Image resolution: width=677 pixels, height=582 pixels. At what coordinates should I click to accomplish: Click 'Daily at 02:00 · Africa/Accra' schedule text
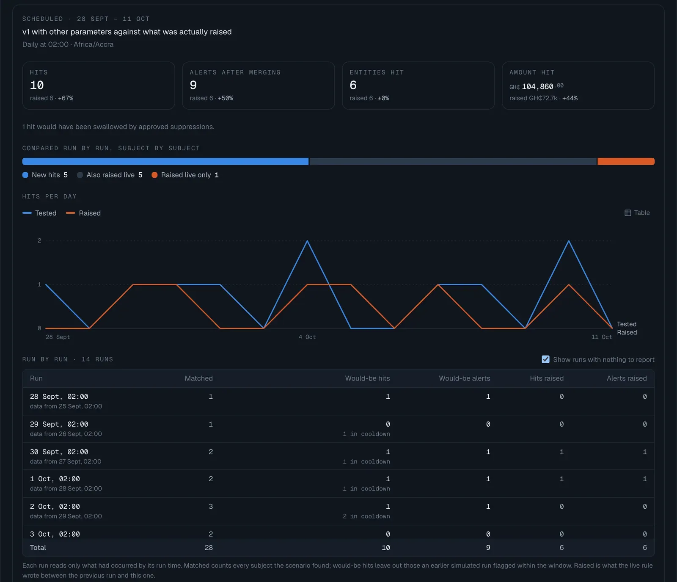(x=68, y=44)
